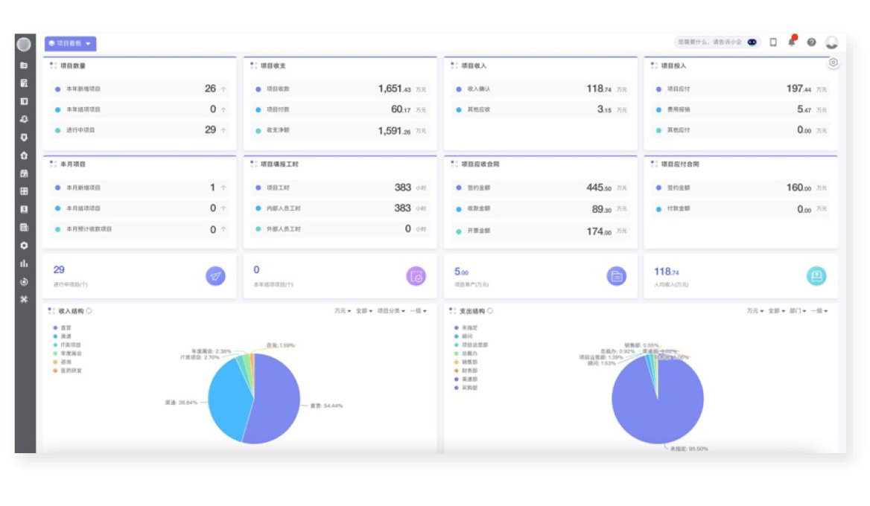Open the mobile device icon in header
The height and width of the screenshot is (506, 870).
point(773,42)
